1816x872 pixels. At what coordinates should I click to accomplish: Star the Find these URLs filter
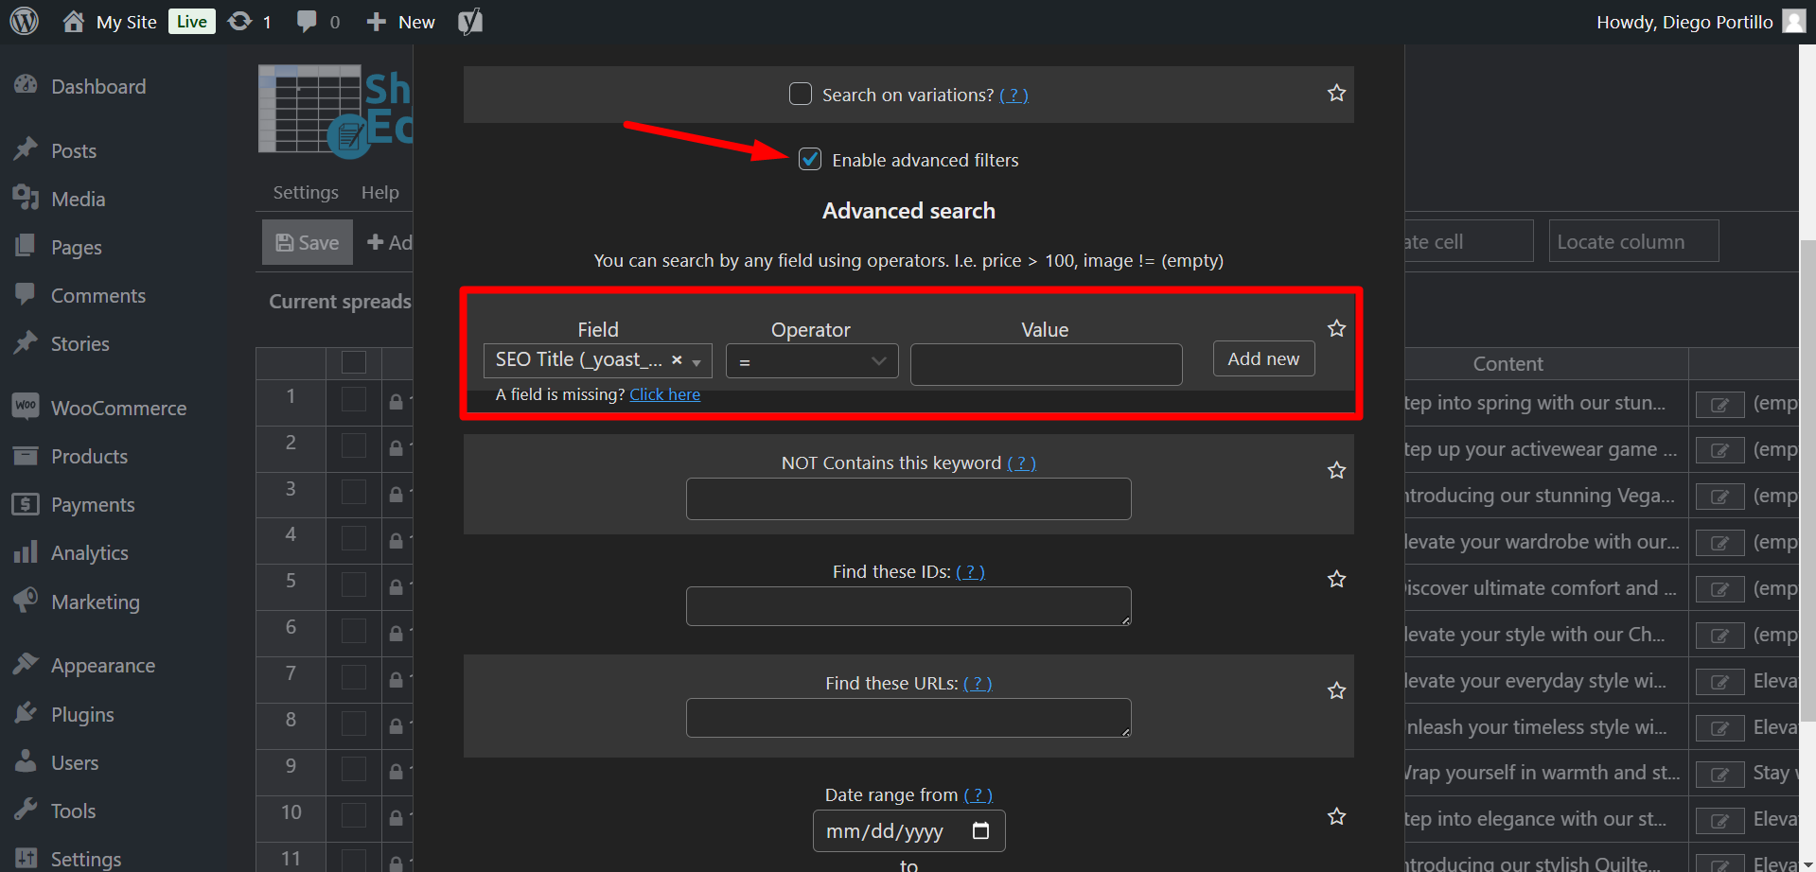1336,690
